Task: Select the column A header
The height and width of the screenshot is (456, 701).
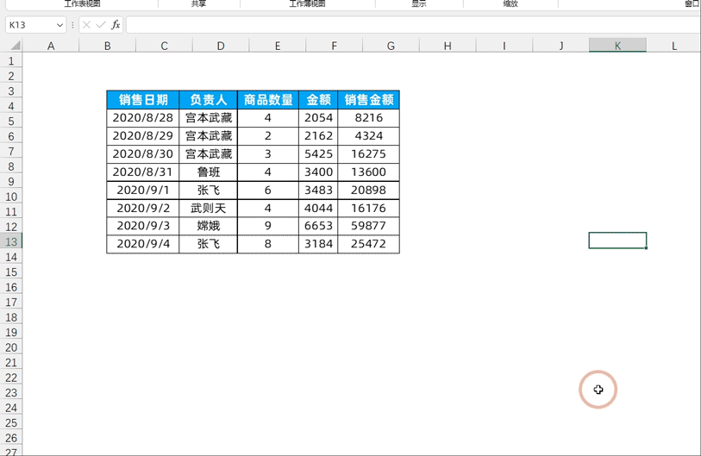Action: pos(51,46)
